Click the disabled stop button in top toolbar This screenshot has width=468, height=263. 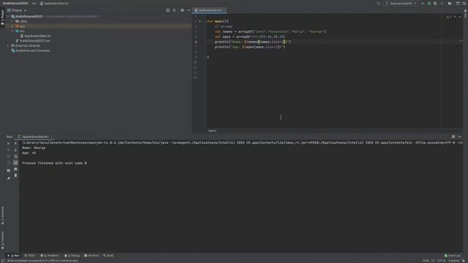[442, 3]
